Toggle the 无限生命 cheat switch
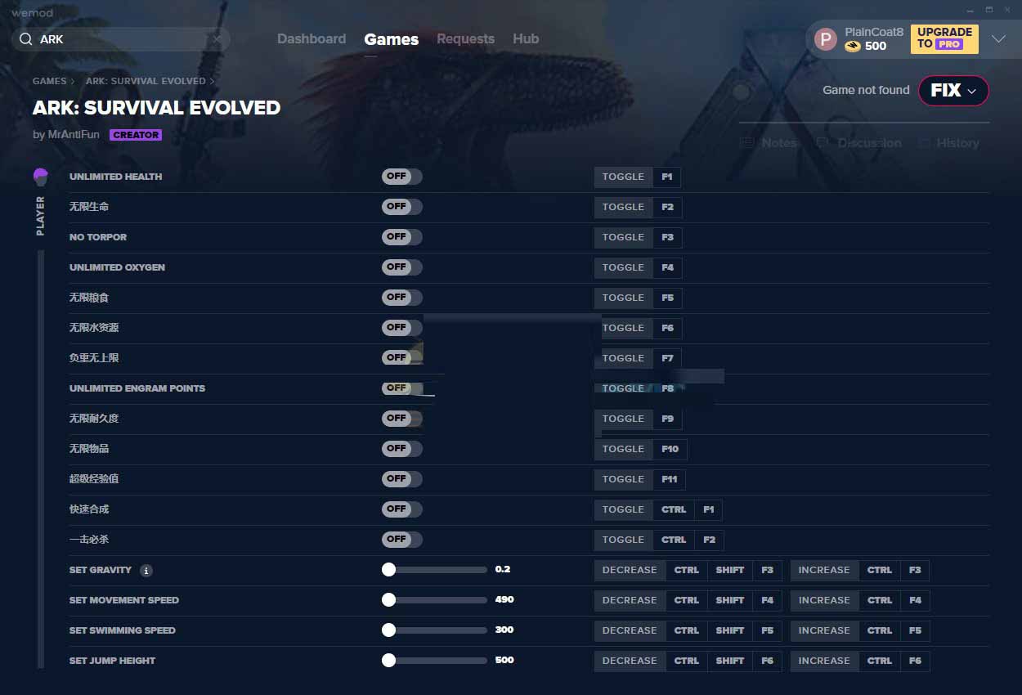1022x695 pixels. click(401, 207)
